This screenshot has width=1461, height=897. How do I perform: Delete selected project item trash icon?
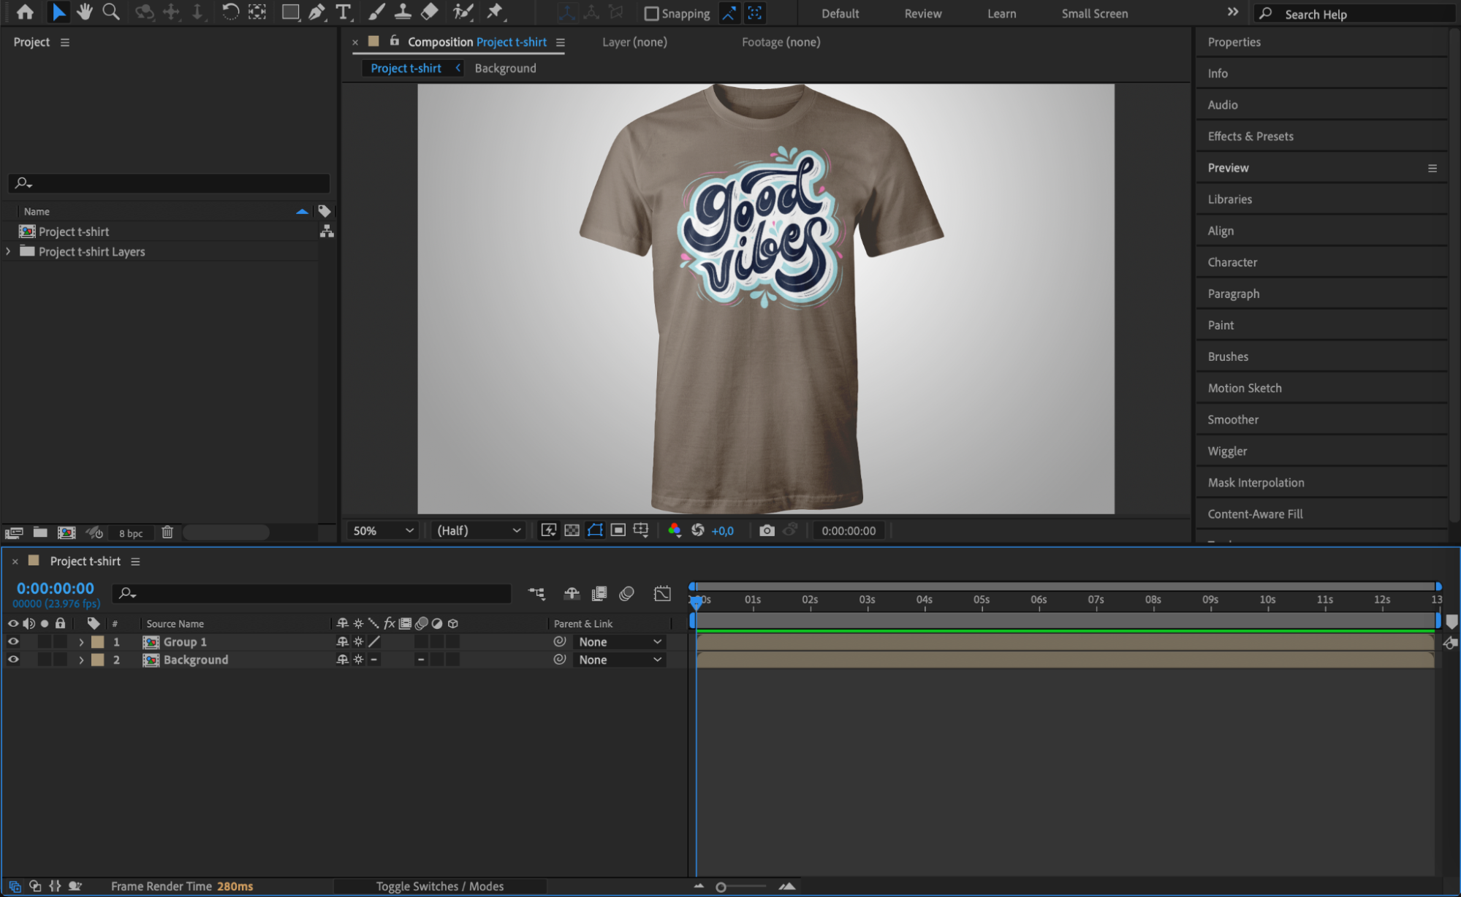(167, 533)
